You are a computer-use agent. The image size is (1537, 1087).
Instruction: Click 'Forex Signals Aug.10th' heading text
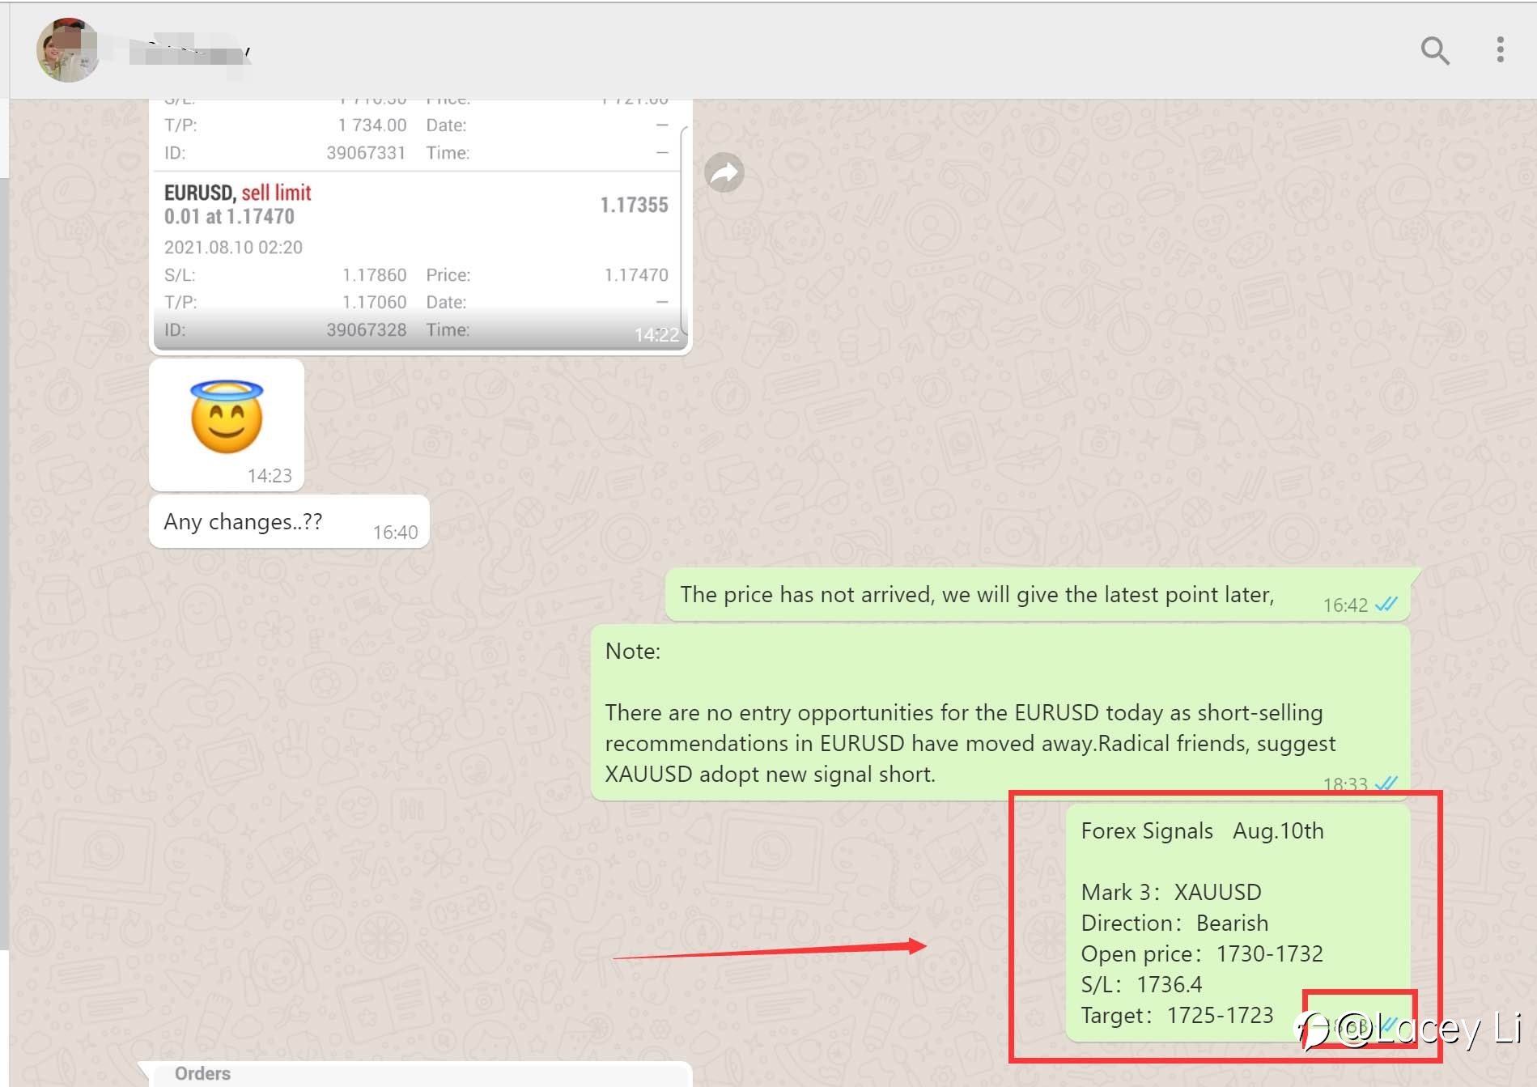pos(1202,830)
